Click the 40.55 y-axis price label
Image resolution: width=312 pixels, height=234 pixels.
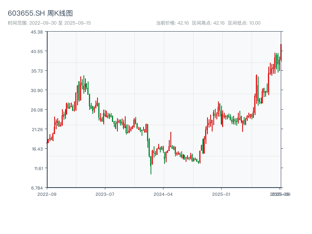point(37,51)
